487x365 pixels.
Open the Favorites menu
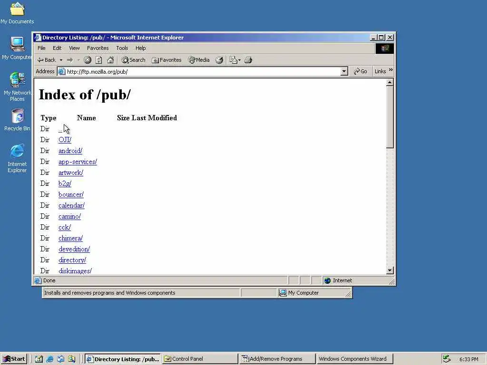pos(98,48)
